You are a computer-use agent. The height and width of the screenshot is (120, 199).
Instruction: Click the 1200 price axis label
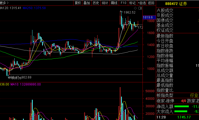pos(151,57)
